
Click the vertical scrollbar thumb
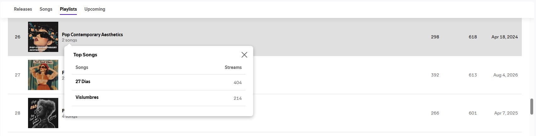point(532,106)
